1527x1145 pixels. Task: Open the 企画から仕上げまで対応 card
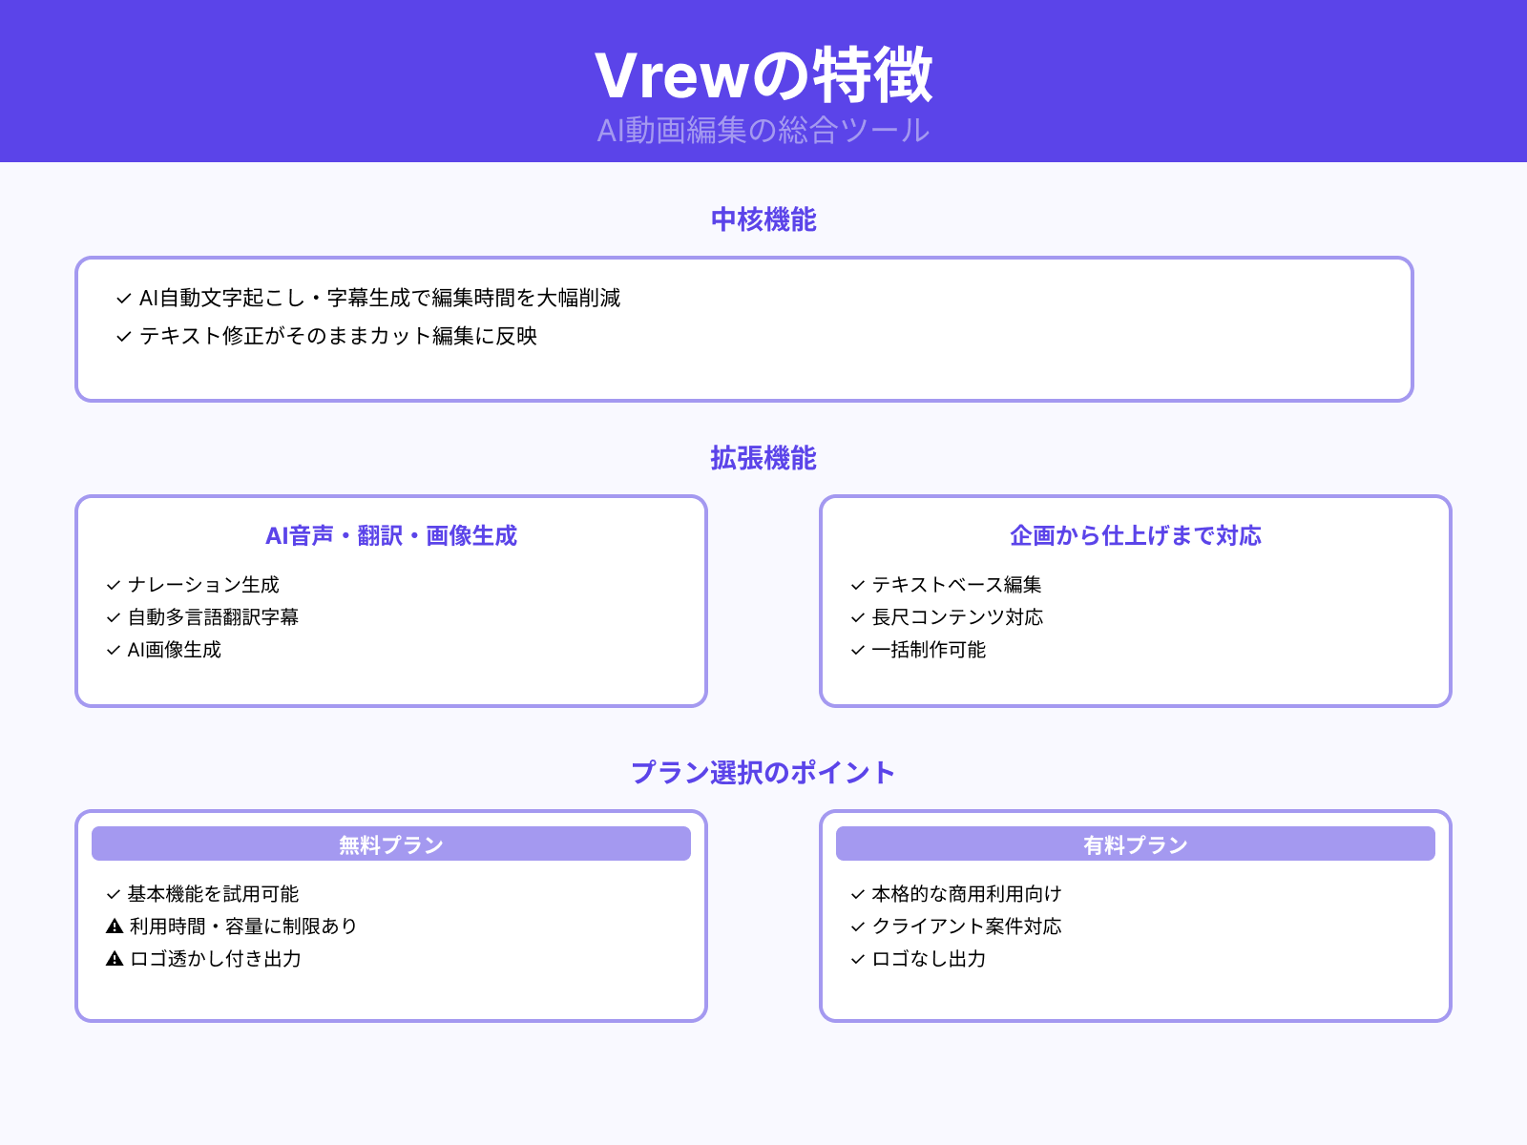tap(1136, 536)
